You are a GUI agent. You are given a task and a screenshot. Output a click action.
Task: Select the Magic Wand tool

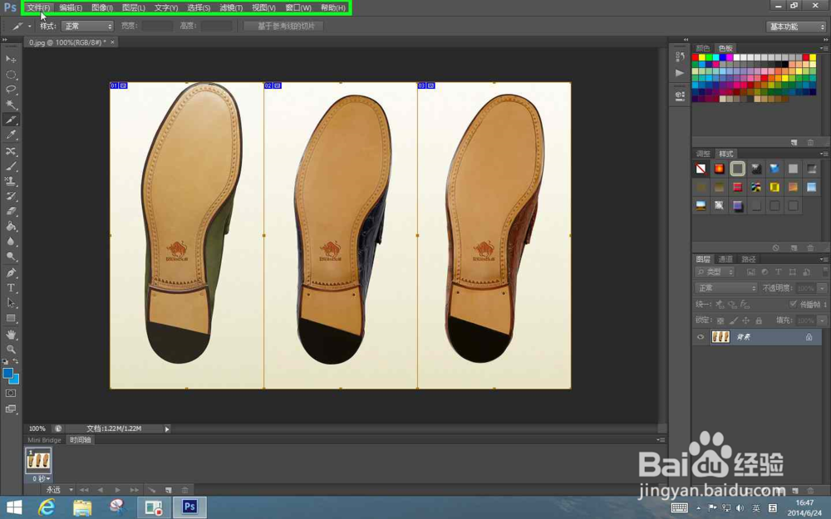tap(11, 105)
